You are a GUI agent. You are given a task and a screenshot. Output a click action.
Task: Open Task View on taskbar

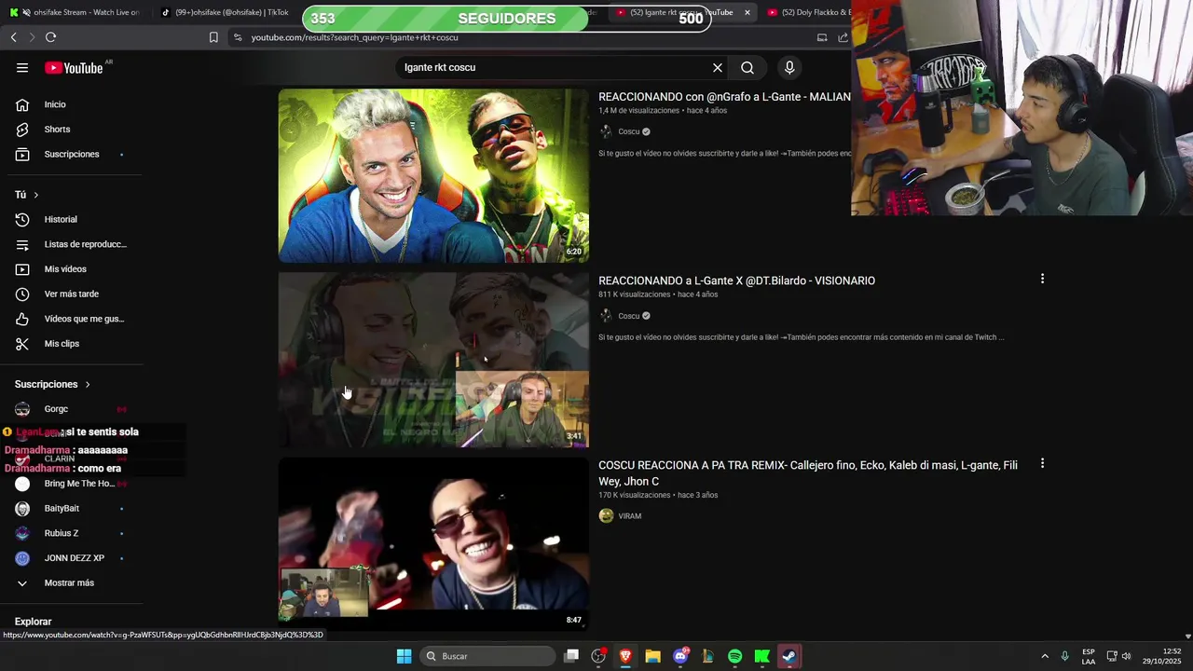pos(571,656)
